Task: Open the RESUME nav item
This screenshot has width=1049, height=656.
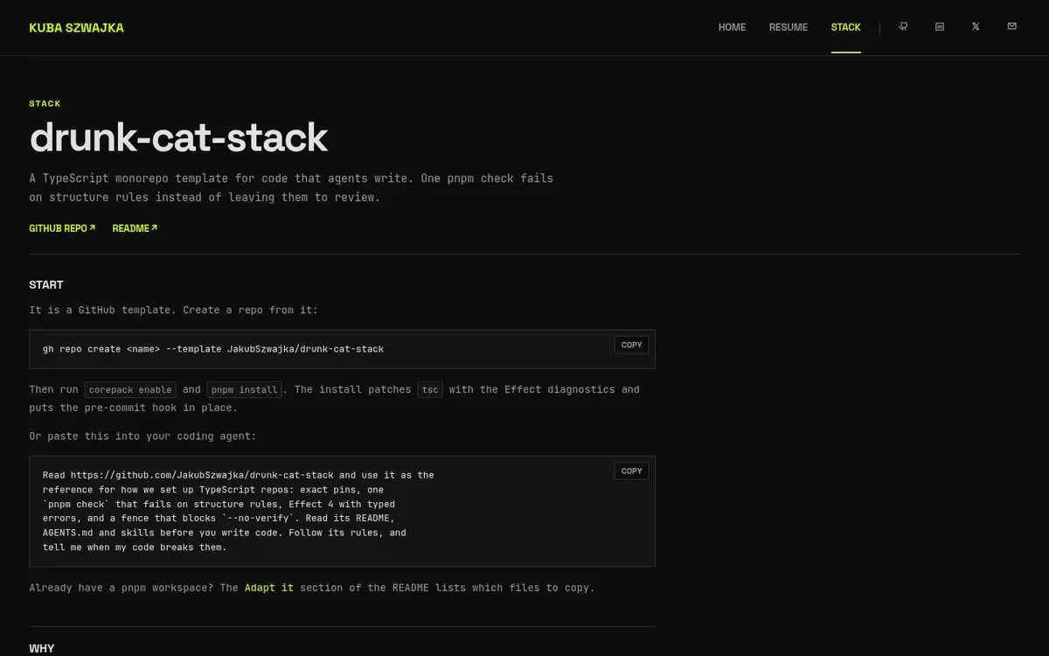Action: [x=788, y=27]
